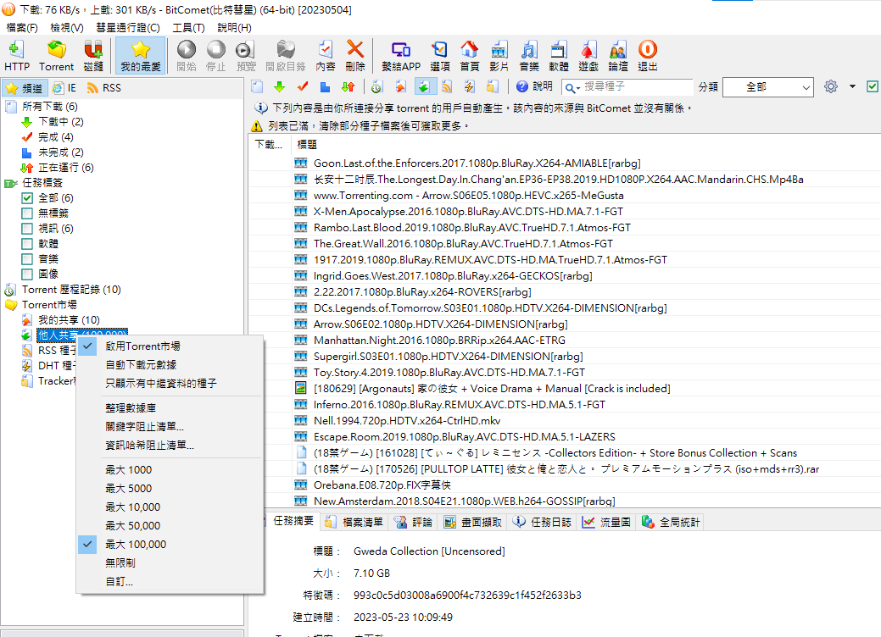Choose 只顯示有中繼資料的種子 in context menu
The width and height of the screenshot is (881, 637).
coord(170,384)
